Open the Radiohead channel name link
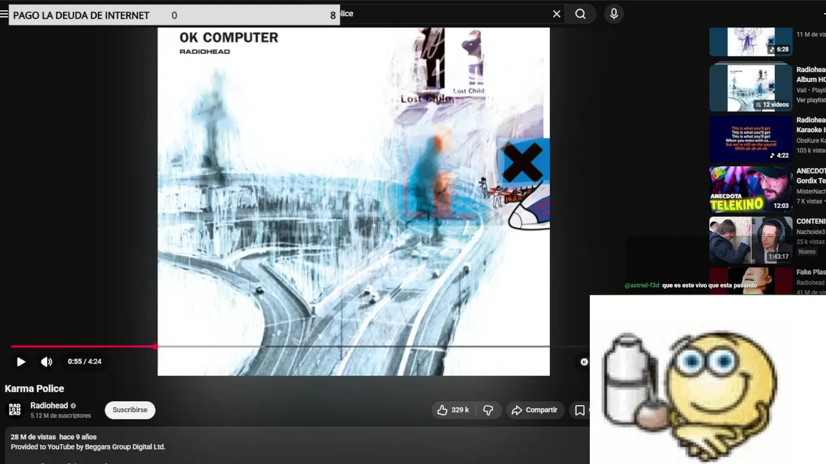 click(49, 405)
